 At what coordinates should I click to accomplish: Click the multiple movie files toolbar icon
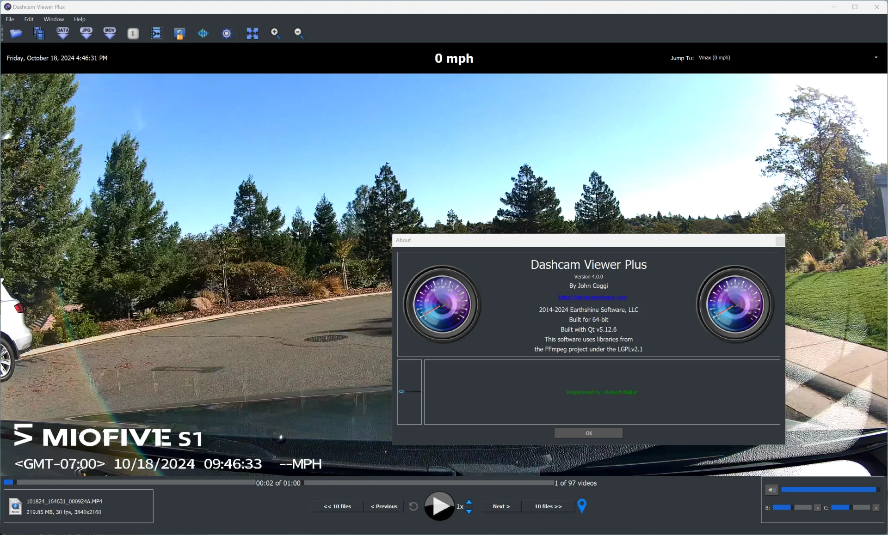(x=39, y=33)
